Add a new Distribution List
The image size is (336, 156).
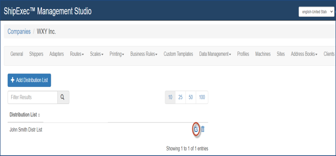click(x=29, y=80)
